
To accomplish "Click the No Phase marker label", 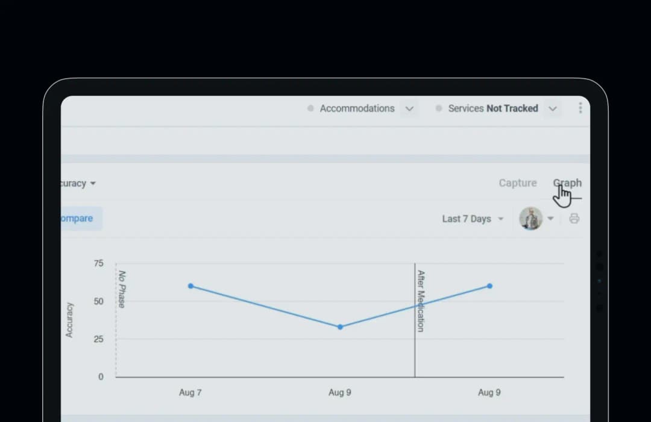I will 122,290.
